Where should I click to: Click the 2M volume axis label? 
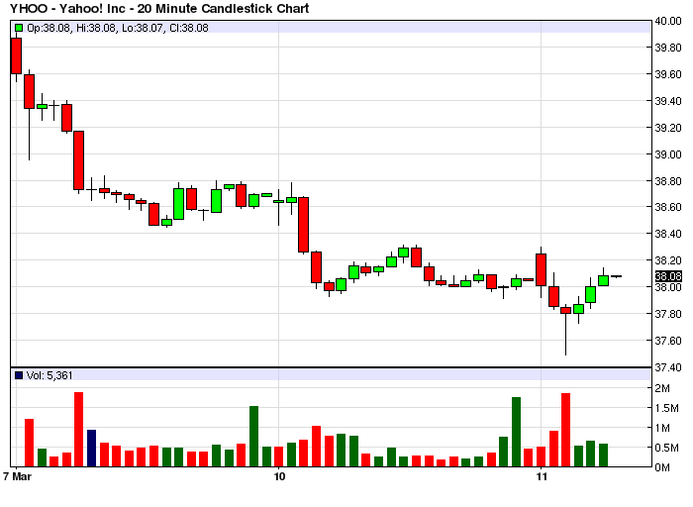pyautogui.click(x=662, y=388)
